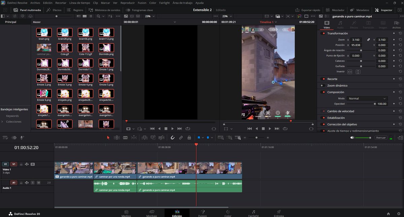Add a blue flag to the clip
The image size is (404, 217).
click(x=199, y=137)
